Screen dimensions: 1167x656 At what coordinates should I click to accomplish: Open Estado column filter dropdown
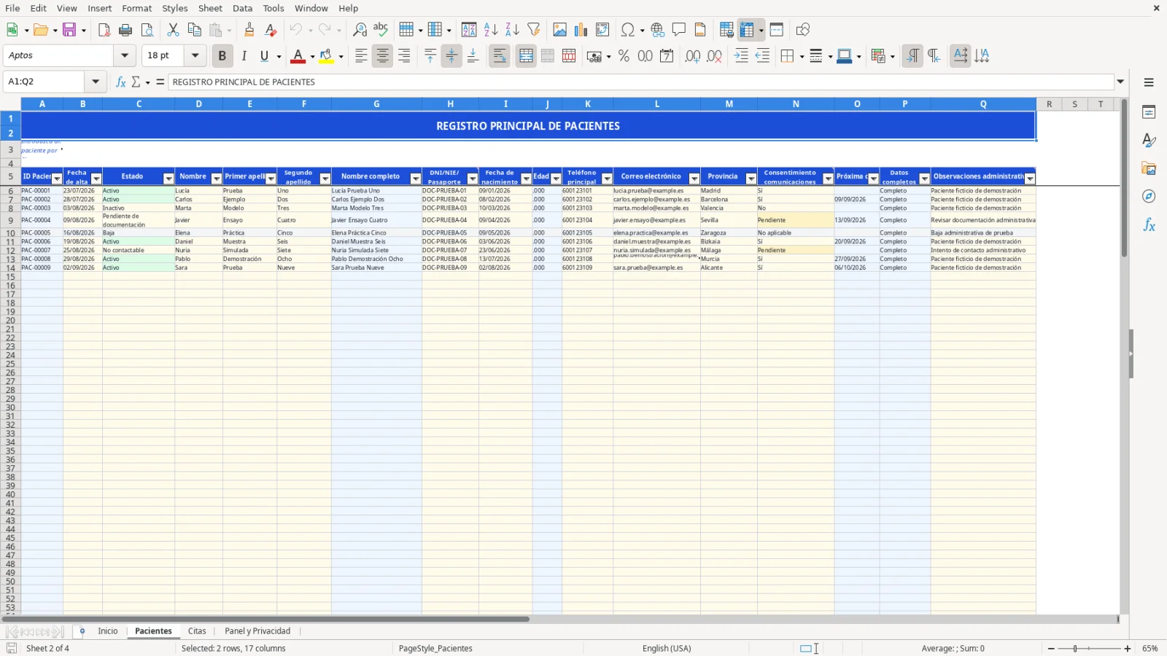tap(168, 179)
